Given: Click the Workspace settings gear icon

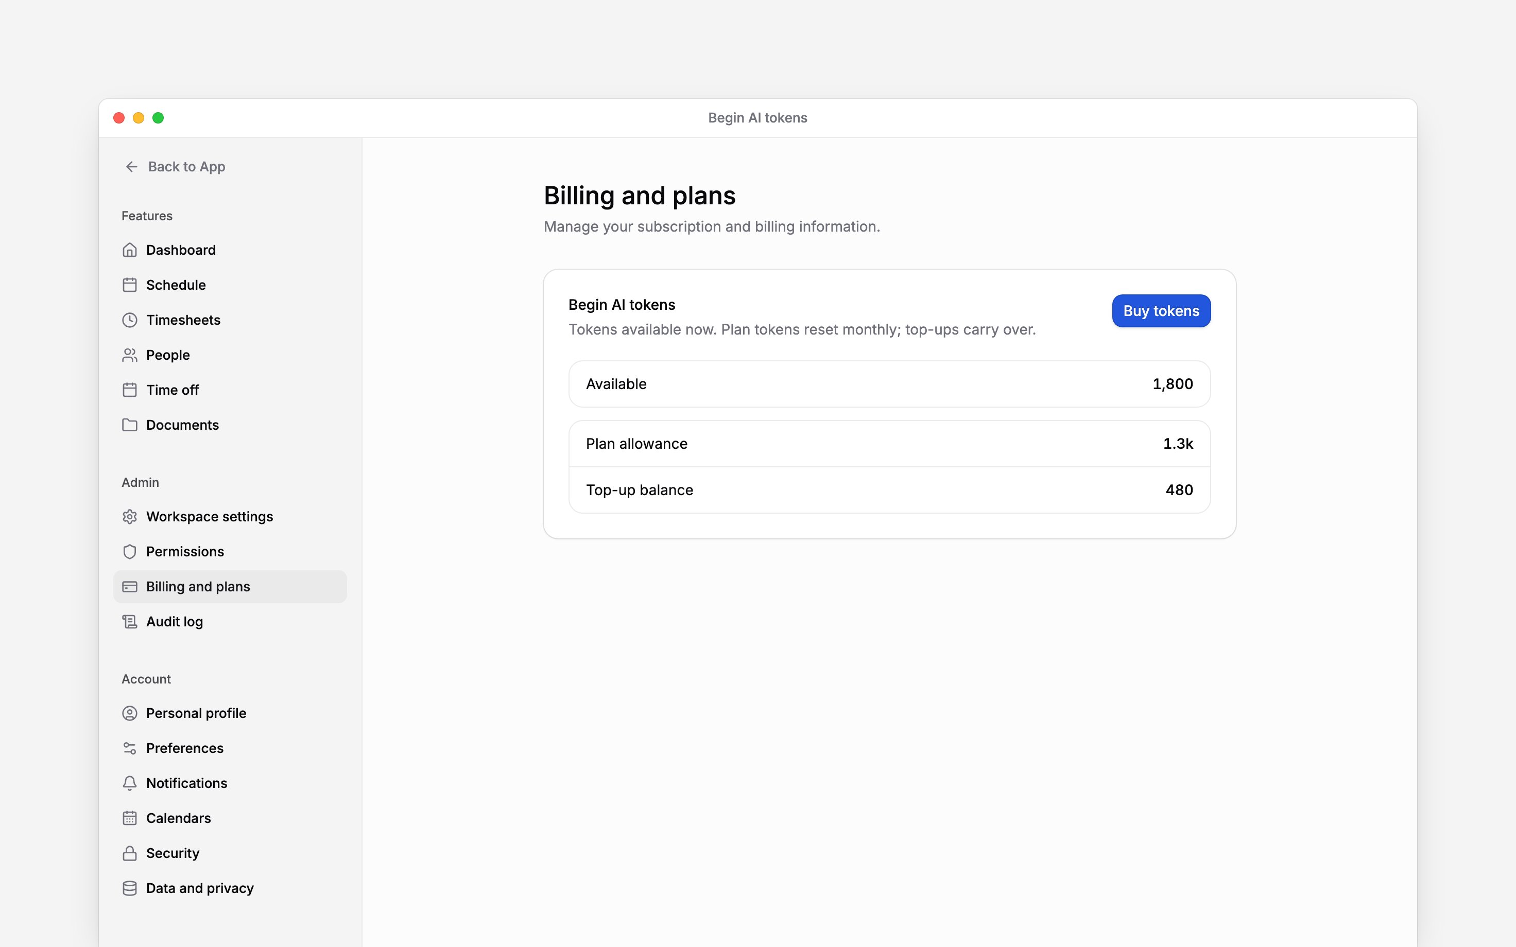Looking at the screenshot, I should pyautogui.click(x=130, y=517).
